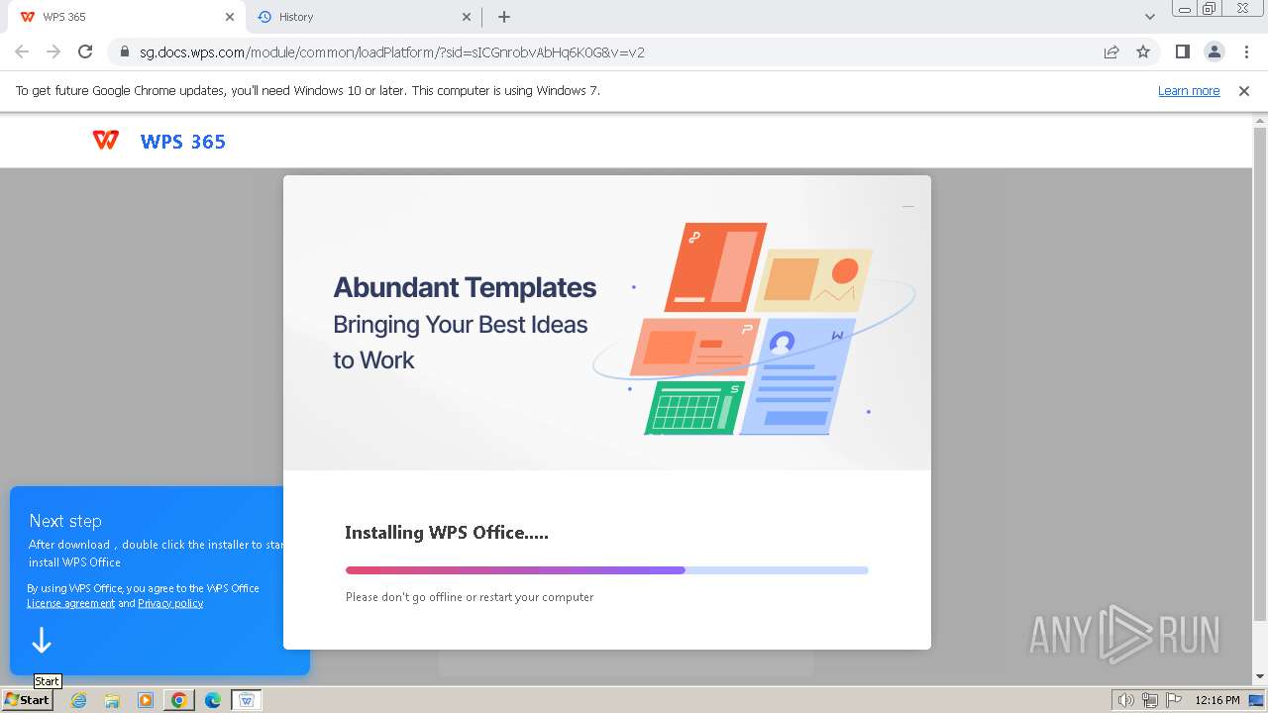Close the WPS 365 tab

point(230,17)
